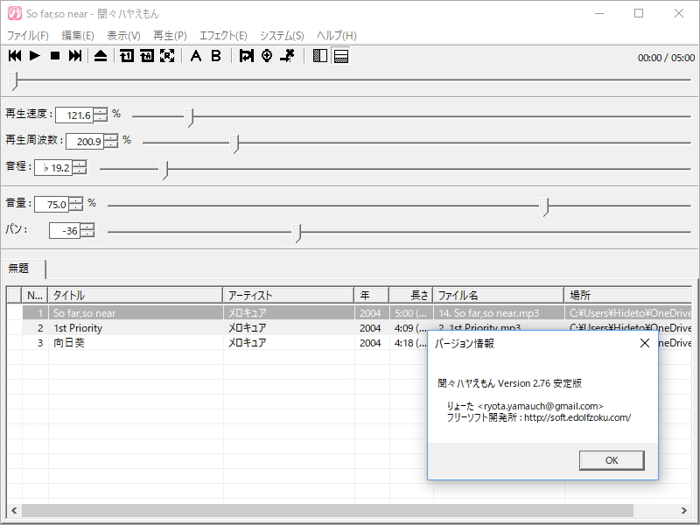Screen dimensions: 700x525
Task: Raise 再生周波数 with its up spinner
Action: [111, 136]
